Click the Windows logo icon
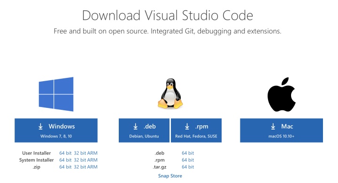338x183 pixels. 56,94
